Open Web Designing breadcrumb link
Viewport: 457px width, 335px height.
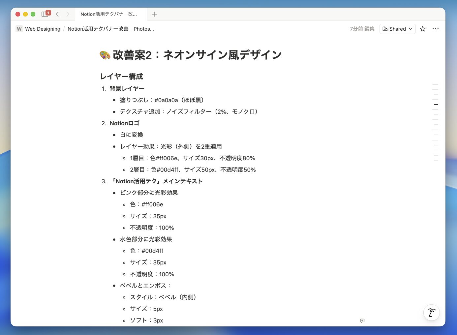point(43,29)
